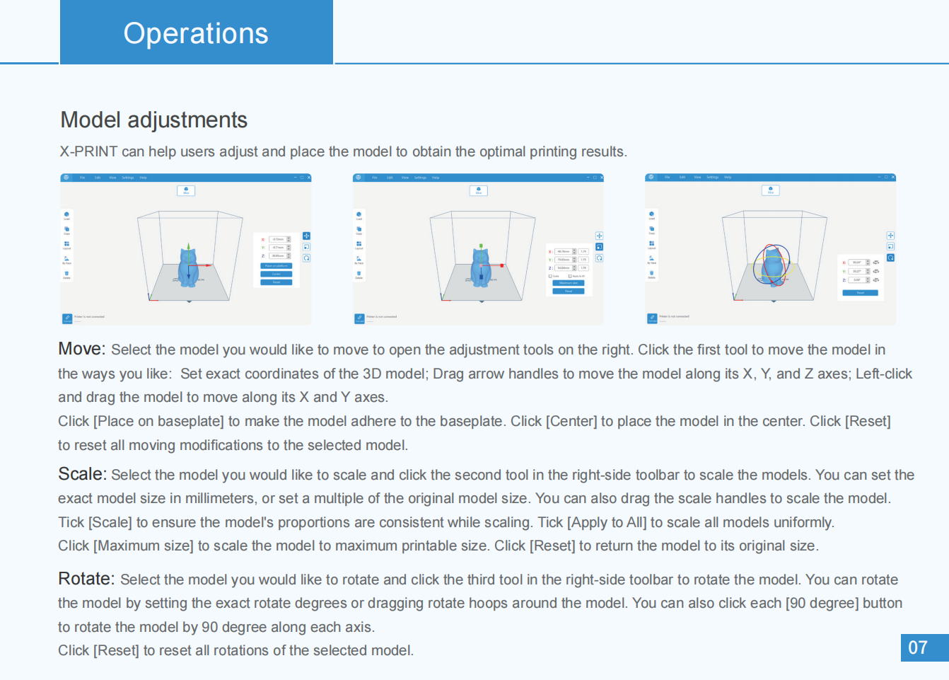Viewport: 949px width, 680px height.
Task: Click By Face icon in the leftmost window
Action: coord(67,259)
